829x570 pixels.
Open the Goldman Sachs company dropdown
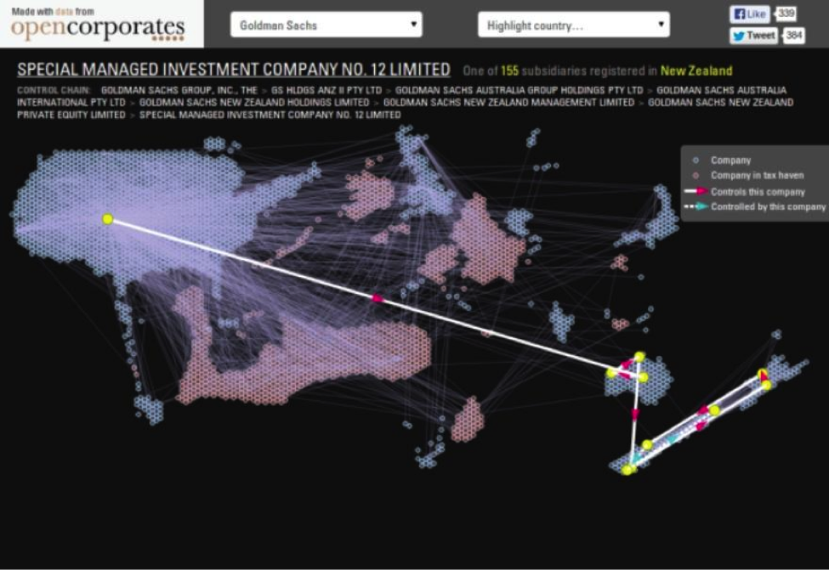coord(326,25)
